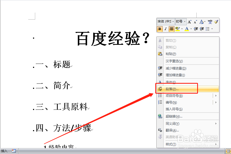Open the phonetic guide (wén) icon
Viewport: 231px width, 154px height.
210,22
